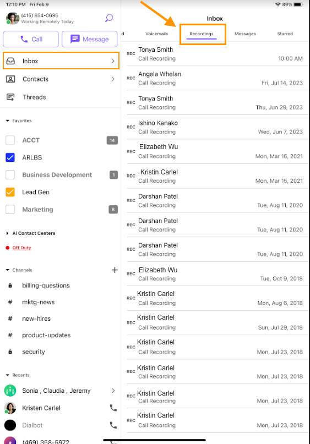Open the new-hires channel

pos(36,319)
